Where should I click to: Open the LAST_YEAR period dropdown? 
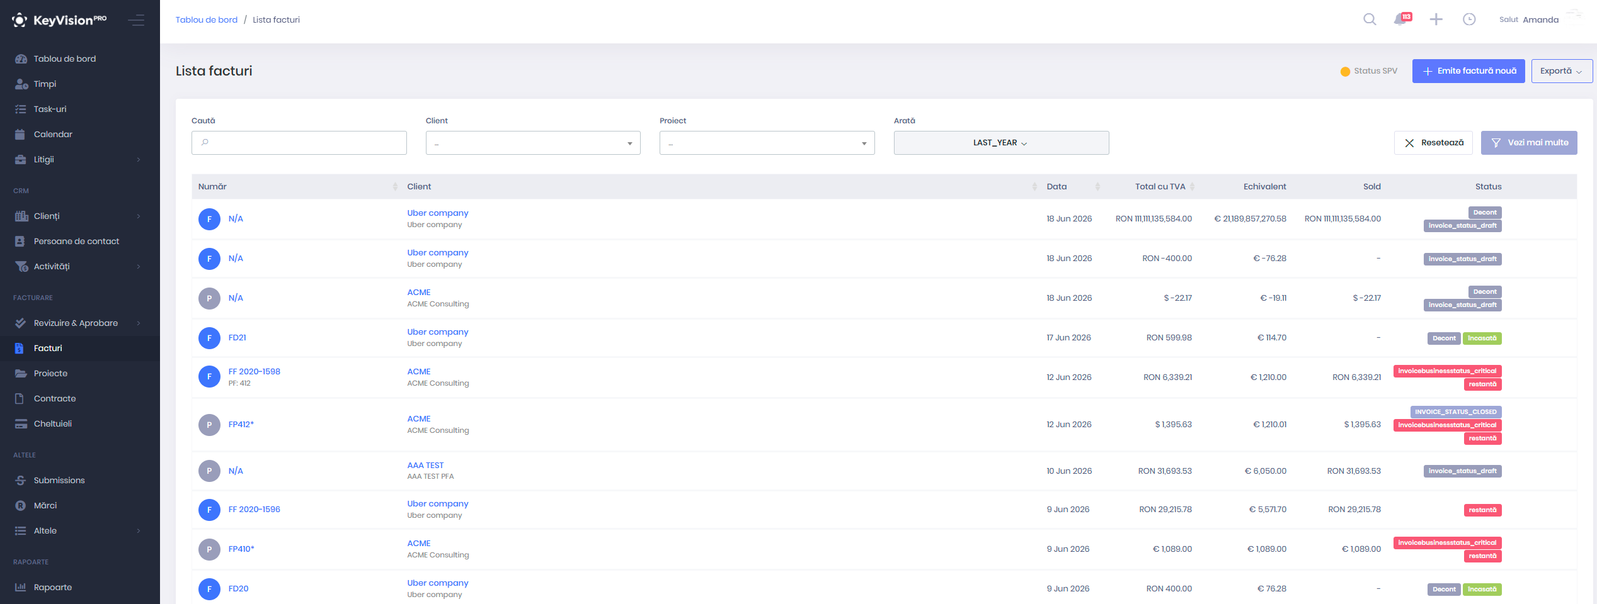[1001, 143]
